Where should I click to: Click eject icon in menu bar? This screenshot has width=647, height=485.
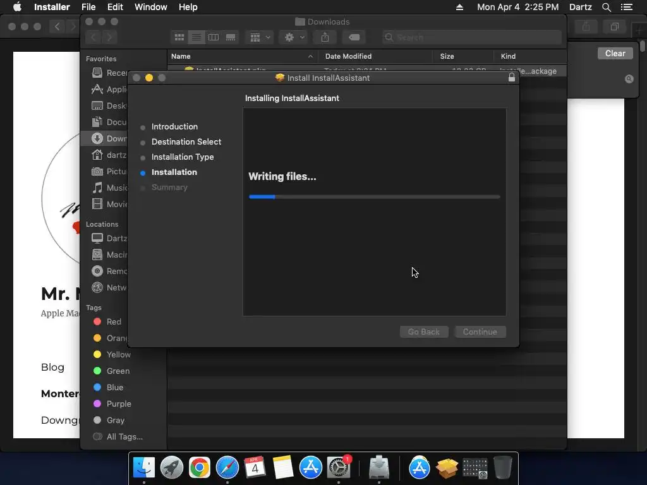[x=459, y=7]
